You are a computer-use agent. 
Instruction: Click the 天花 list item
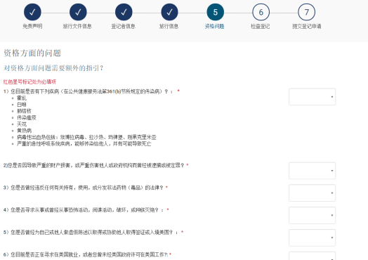tap(22, 124)
